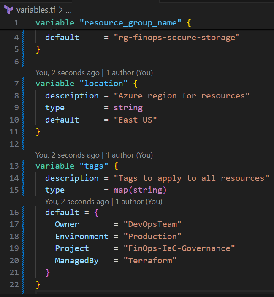The width and height of the screenshot is (274, 297).
Task: Select line number 13 in the gutter
Action: click(x=14, y=166)
